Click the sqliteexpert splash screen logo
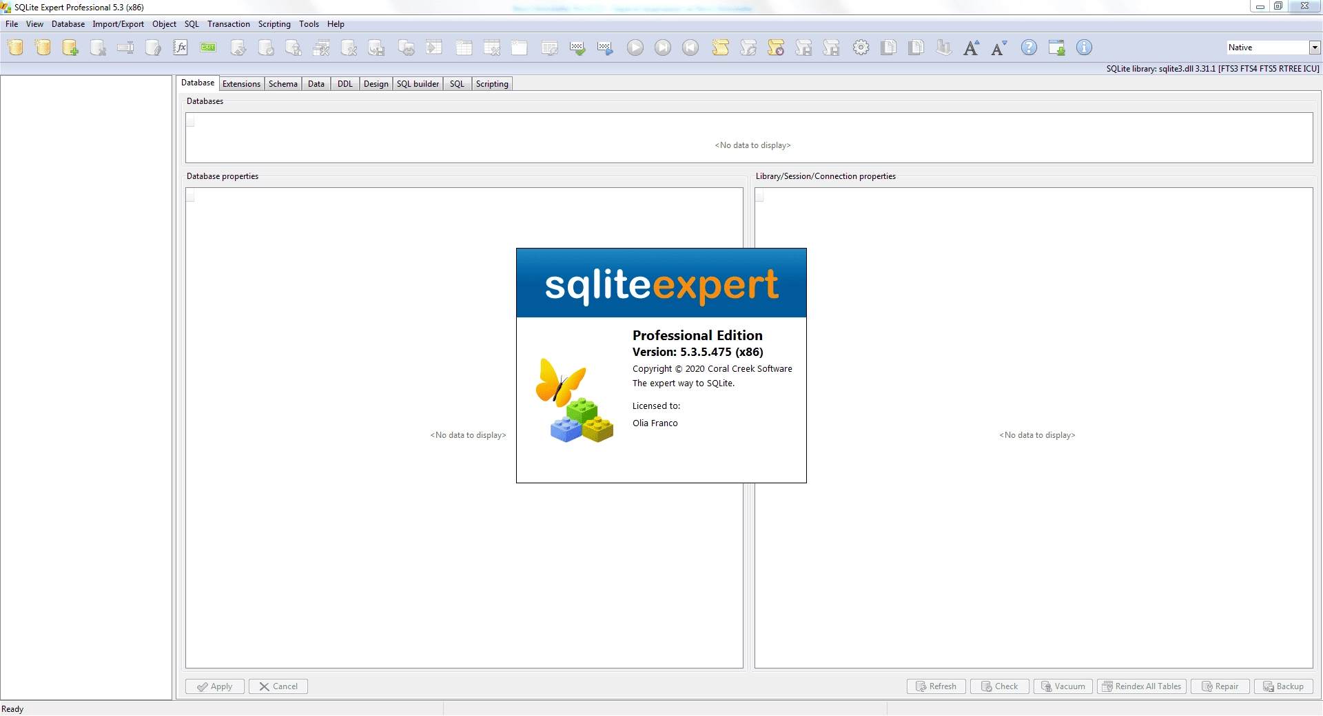This screenshot has height=716, width=1323. click(x=661, y=285)
